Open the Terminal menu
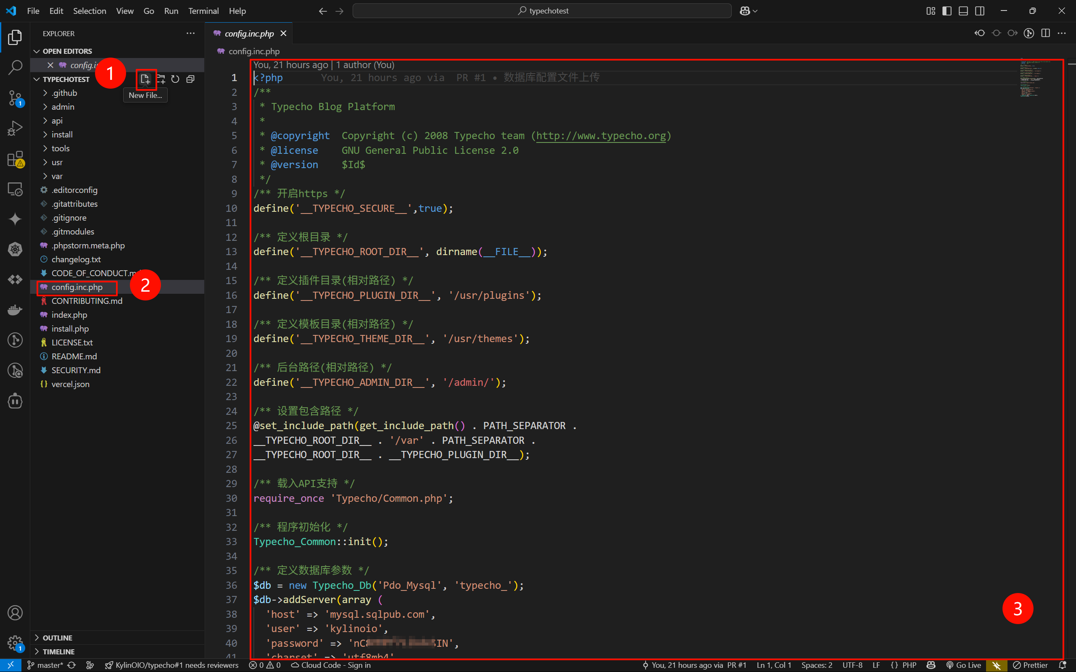The height and width of the screenshot is (672, 1076). coord(203,11)
